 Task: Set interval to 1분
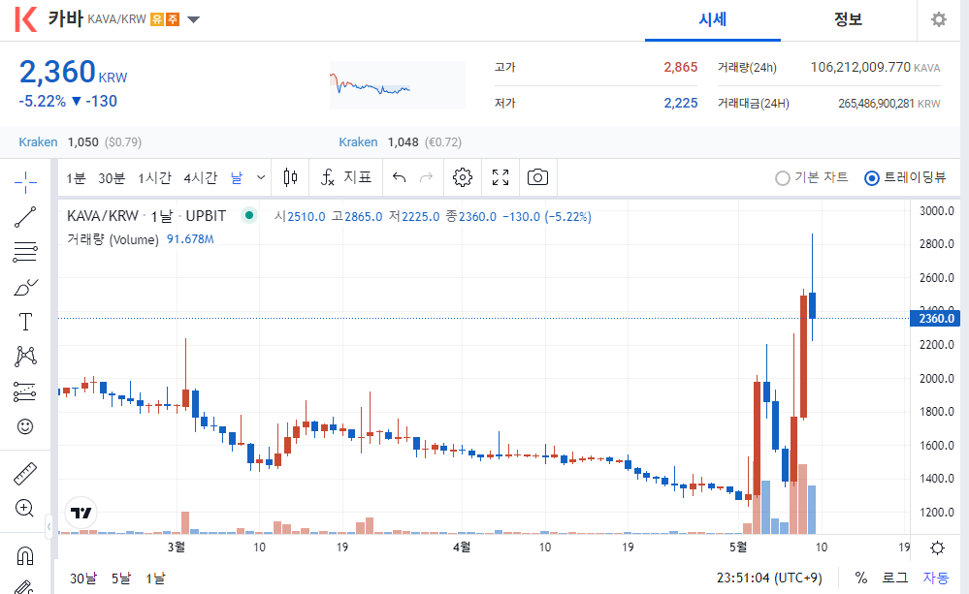pyautogui.click(x=76, y=178)
